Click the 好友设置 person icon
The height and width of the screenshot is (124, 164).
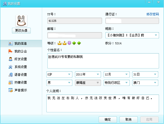(x=10, y=59)
